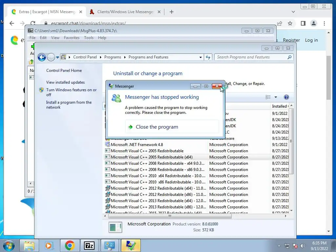
Task: Click the search magnifier icon
Action: (x=289, y=57)
